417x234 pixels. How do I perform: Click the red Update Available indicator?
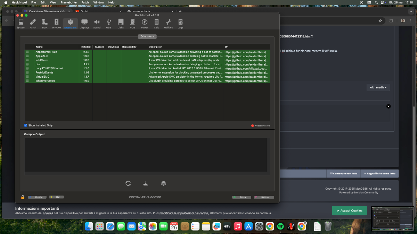(x=253, y=125)
